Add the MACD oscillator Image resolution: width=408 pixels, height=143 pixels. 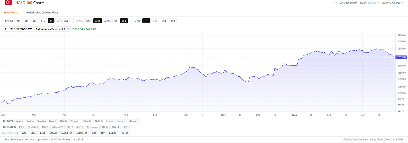tap(45, 127)
